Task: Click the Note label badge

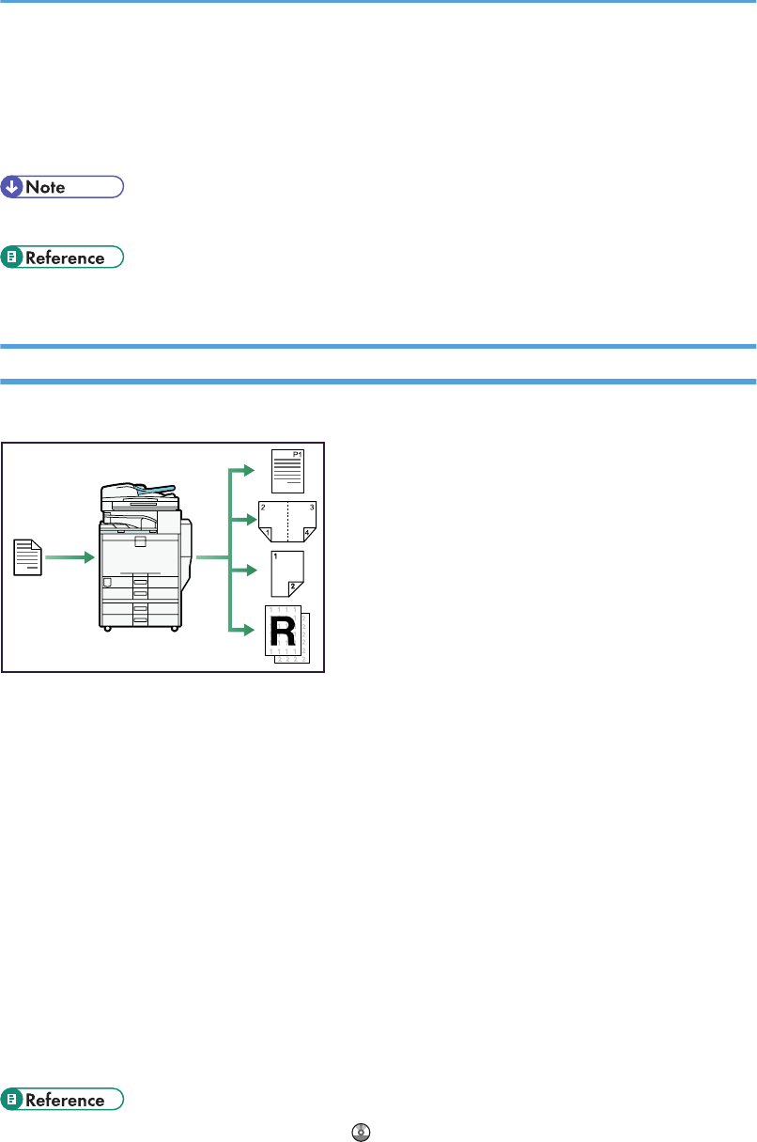Action: (x=62, y=186)
